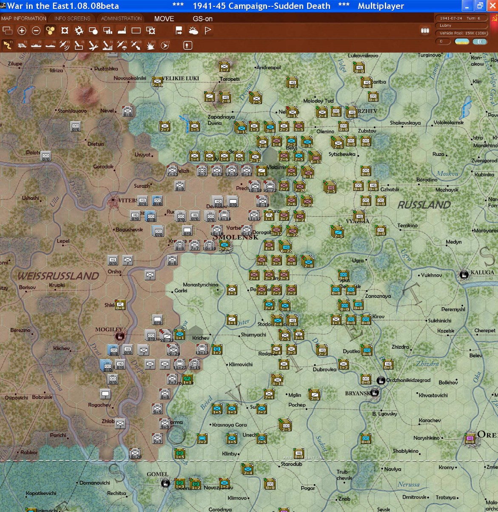
Task: Select Bomb unit mode F6 icon
Action: pos(79,45)
